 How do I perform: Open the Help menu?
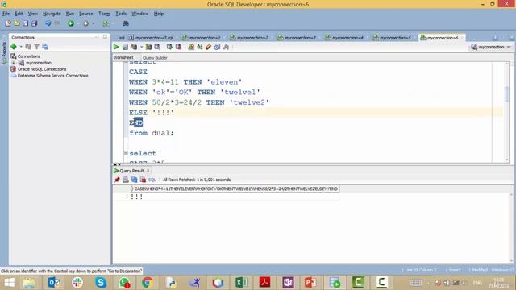tap(159, 14)
